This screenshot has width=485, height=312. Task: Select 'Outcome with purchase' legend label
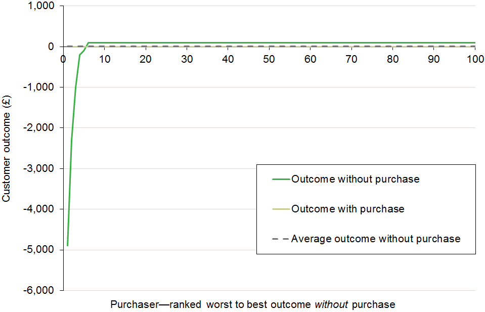[347, 209]
